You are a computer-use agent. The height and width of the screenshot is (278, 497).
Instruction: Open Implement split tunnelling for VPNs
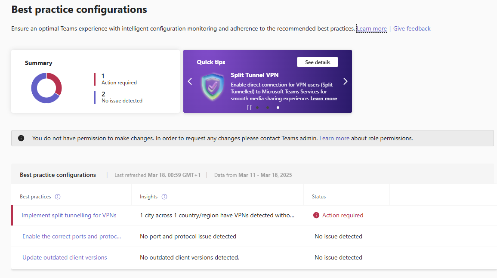coord(69,215)
